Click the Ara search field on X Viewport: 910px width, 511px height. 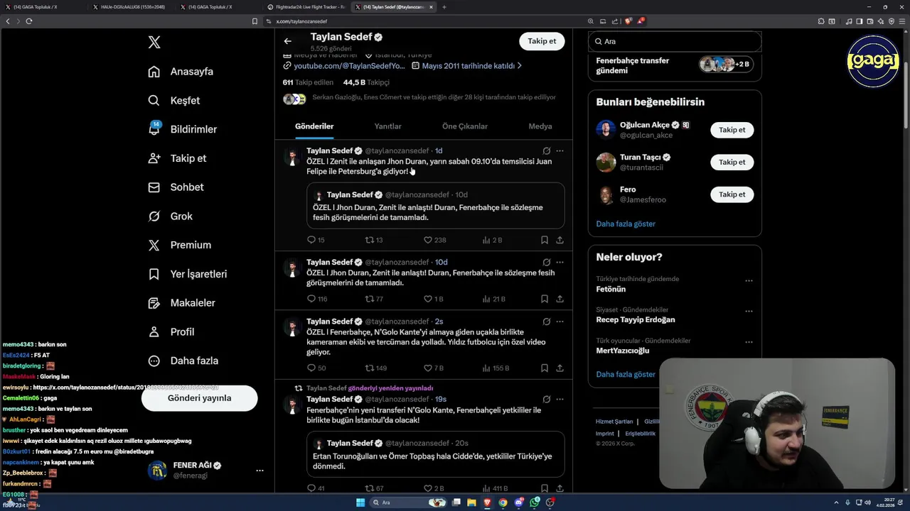click(675, 41)
